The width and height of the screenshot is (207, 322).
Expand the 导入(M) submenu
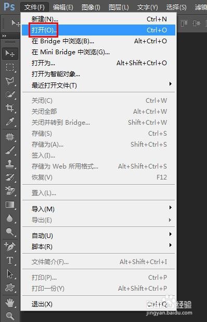[x=98, y=209]
